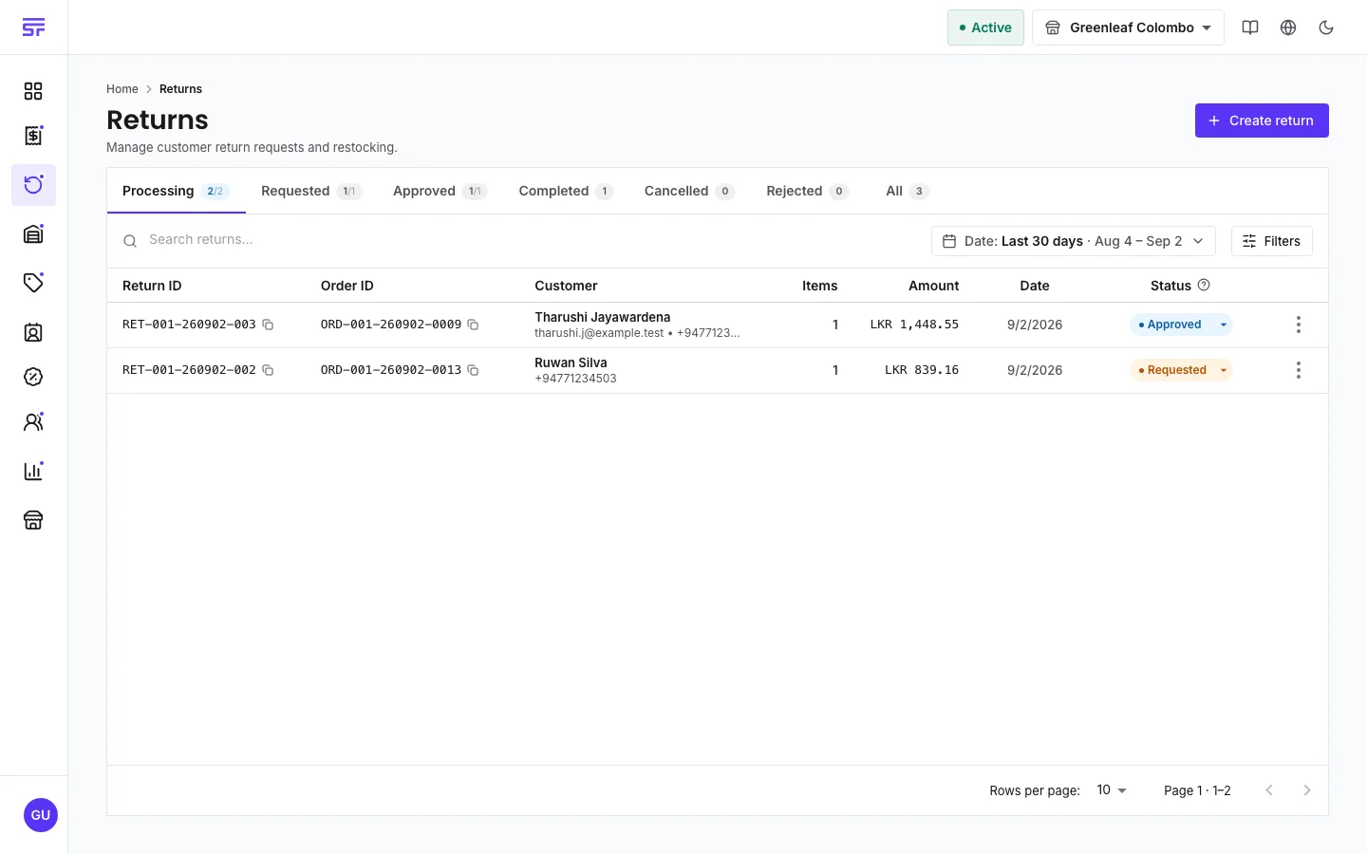Open the inventory box icon in sidebar
This screenshot has width=1367, height=854.
[x=33, y=234]
